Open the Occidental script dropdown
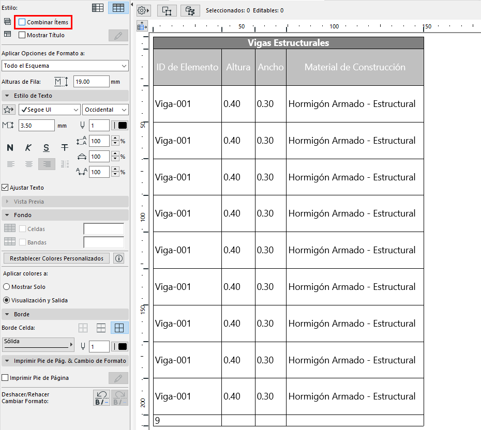This screenshot has height=430, width=481. click(105, 110)
